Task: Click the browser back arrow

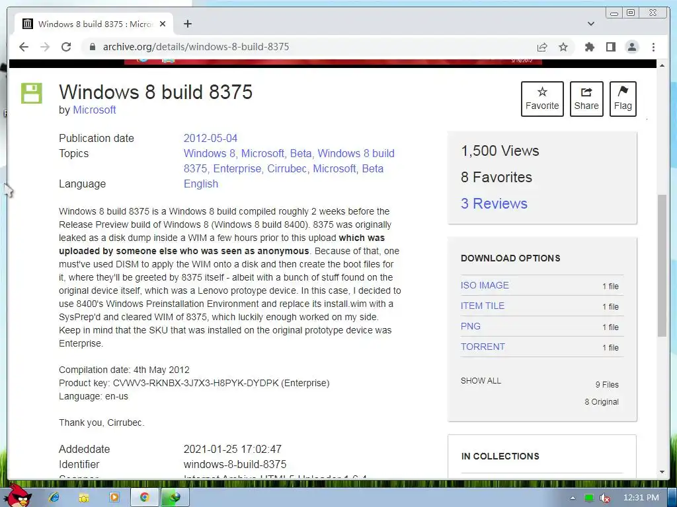Action: (24, 47)
